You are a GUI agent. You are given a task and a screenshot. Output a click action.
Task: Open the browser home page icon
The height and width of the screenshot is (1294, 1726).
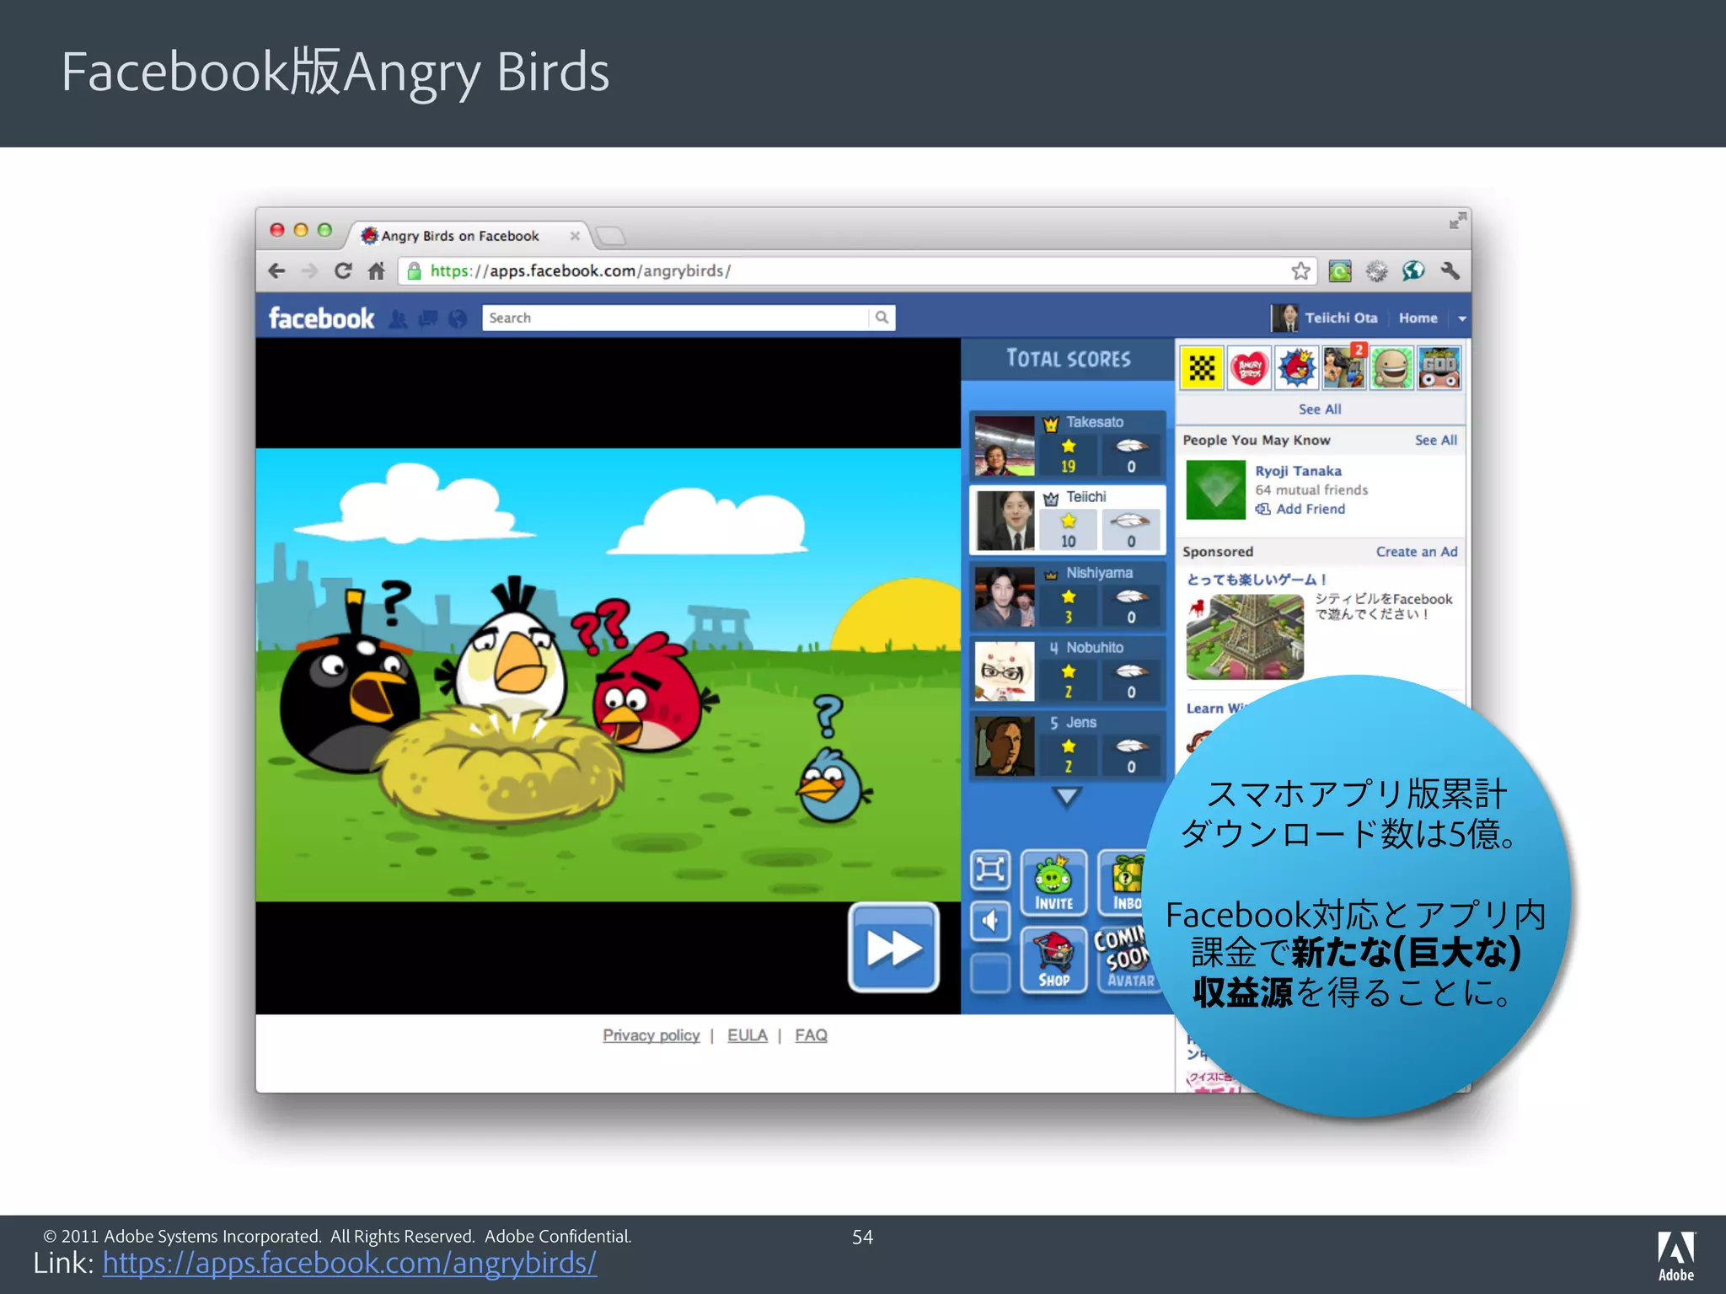[x=376, y=271]
